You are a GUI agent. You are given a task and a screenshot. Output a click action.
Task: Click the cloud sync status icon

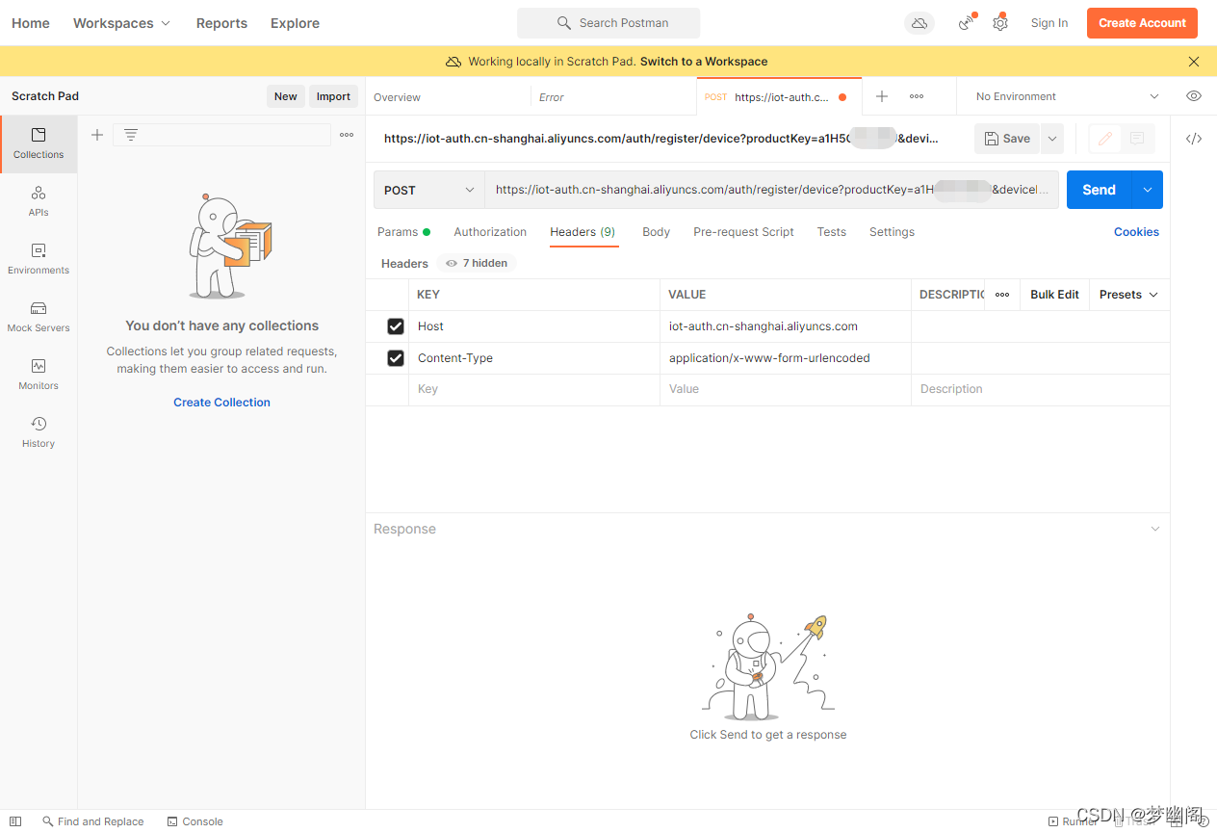[x=919, y=23]
